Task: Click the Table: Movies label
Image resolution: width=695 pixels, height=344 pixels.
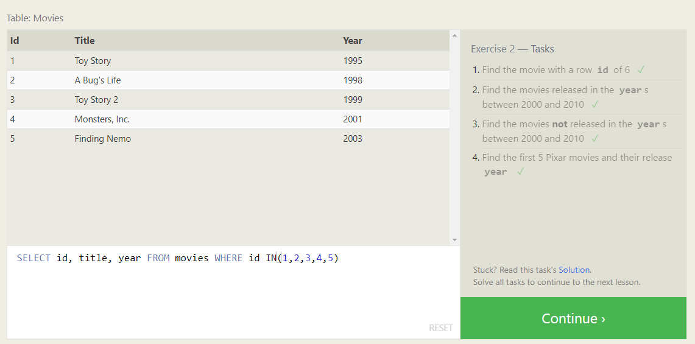Action: click(35, 18)
